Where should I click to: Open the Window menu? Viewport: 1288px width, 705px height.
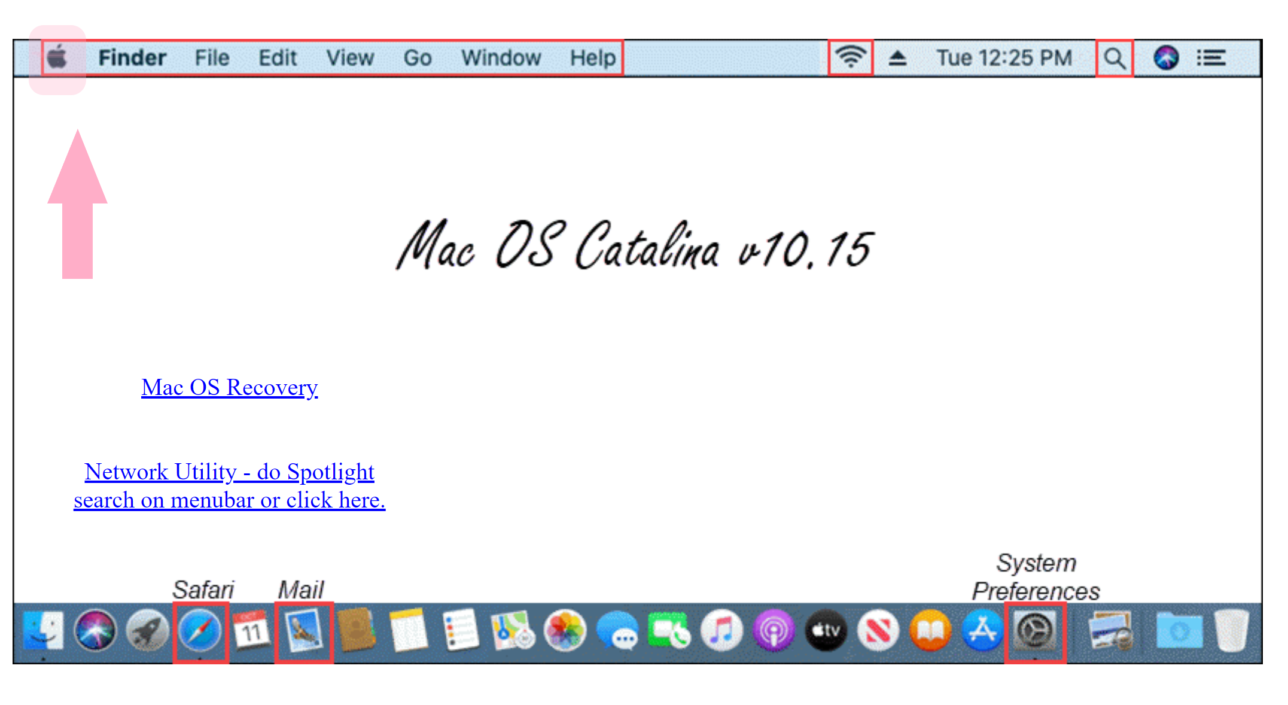click(x=501, y=58)
